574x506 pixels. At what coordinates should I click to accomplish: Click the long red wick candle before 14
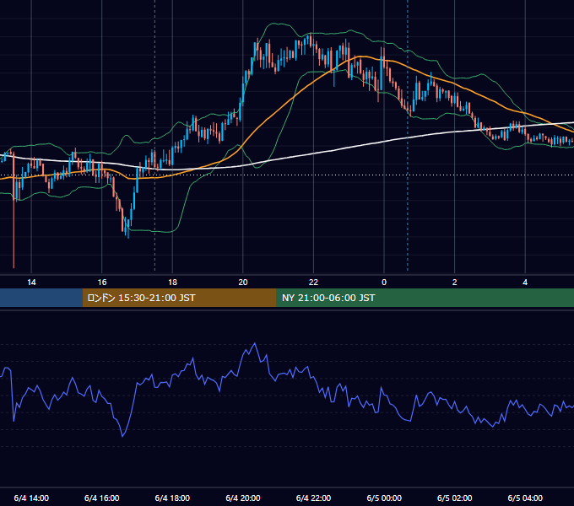[14, 210]
